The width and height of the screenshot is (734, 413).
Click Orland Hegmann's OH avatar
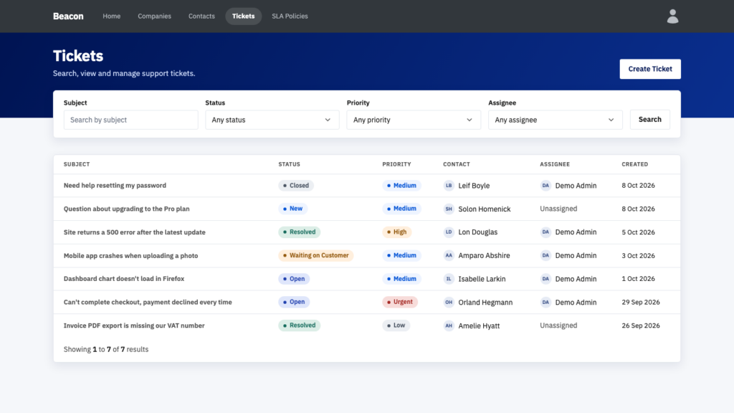pos(449,302)
